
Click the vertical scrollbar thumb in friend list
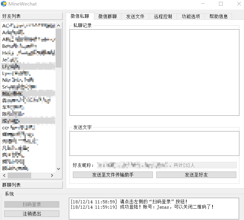59,48
